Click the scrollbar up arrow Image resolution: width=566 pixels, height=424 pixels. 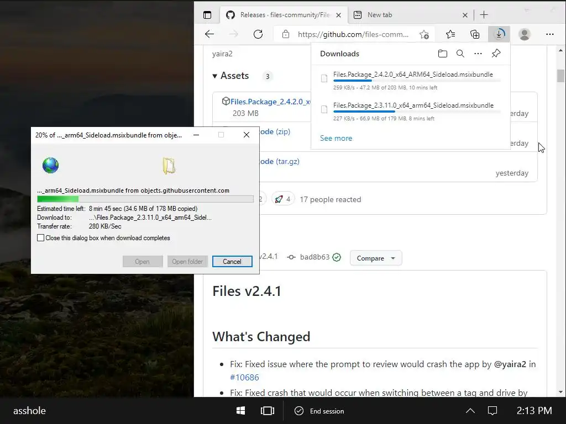click(560, 50)
